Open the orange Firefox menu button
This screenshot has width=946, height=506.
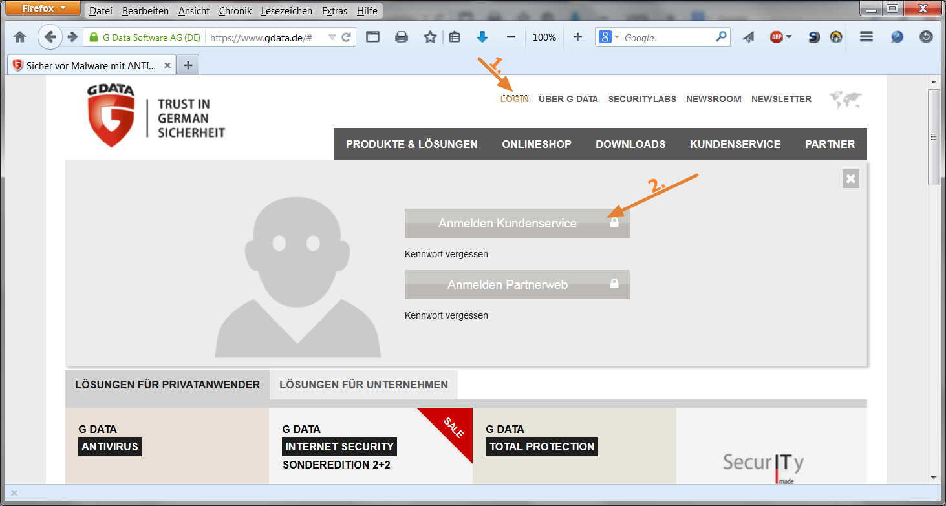43,9
